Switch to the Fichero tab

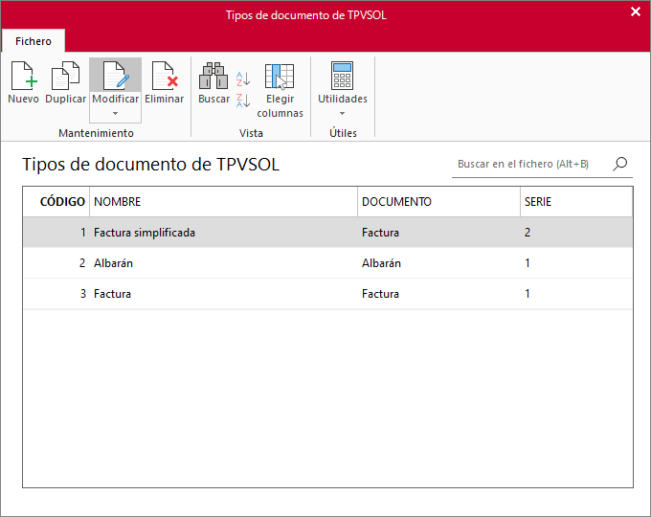click(x=34, y=41)
